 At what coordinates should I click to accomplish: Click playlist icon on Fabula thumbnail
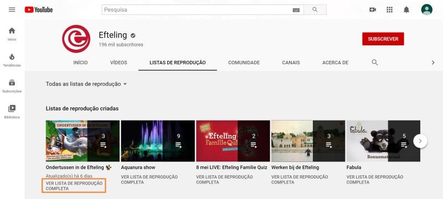404,145
